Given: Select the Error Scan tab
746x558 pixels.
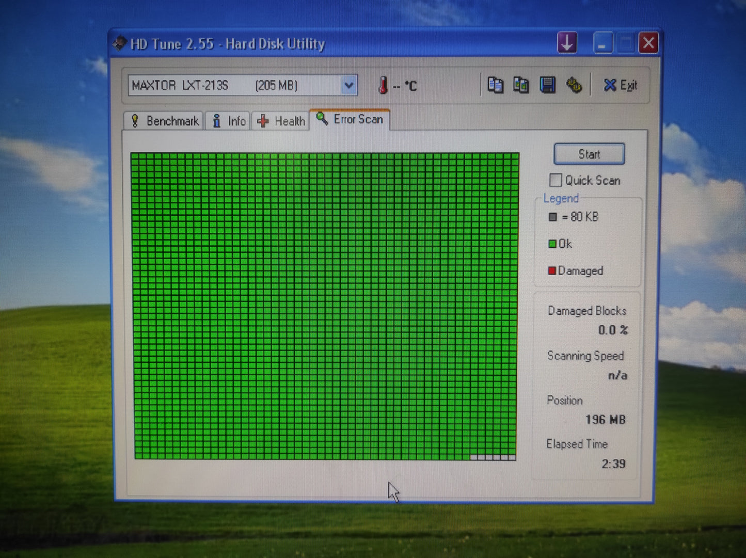Looking at the screenshot, I should pyautogui.click(x=350, y=120).
